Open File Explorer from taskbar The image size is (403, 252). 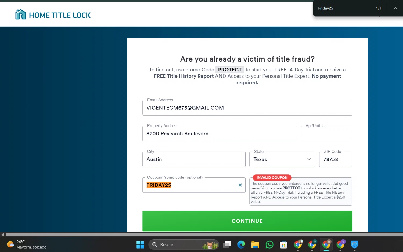[255, 245]
